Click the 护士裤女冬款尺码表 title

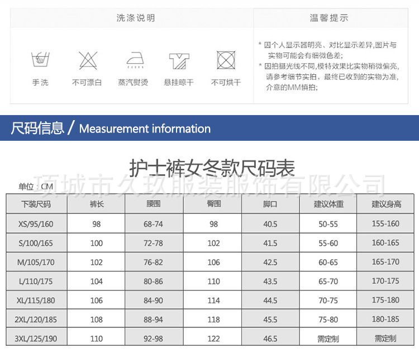[x=212, y=168]
